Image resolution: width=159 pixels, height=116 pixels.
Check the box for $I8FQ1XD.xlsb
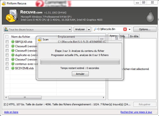(x=7, y=42)
